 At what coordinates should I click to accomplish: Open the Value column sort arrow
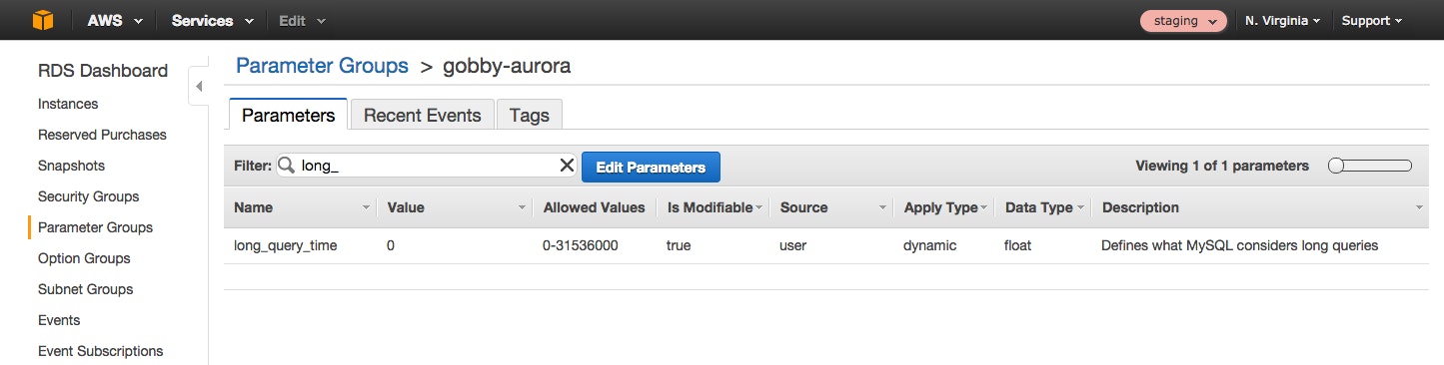pos(522,208)
